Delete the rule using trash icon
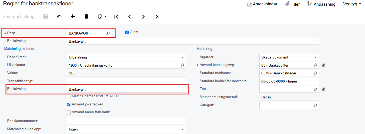365x134 pixels. pos(86,16)
